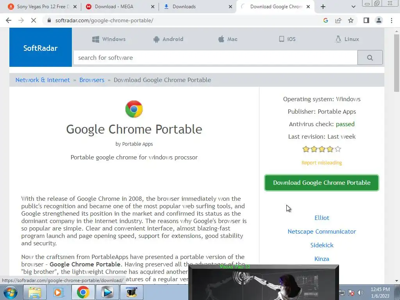
Task: Open Windows Explorer from taskbar
Action: (35, 292)
